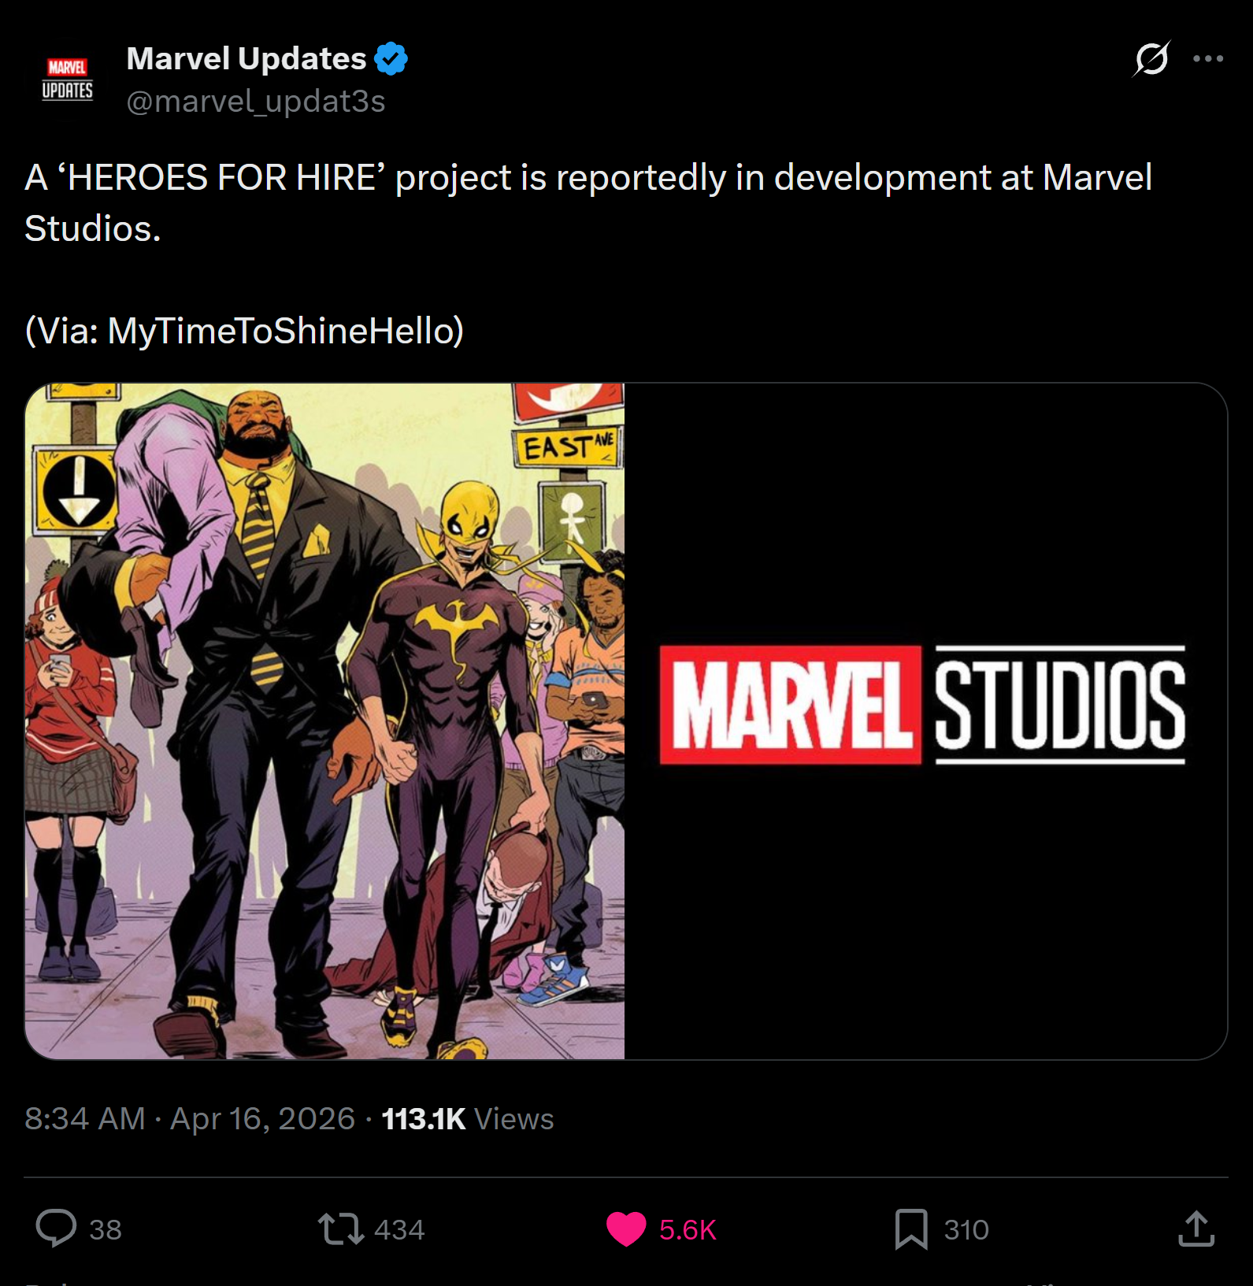Click the share upload arrow icon
The image size is (1253, 1286).
coord(1196,1229)
